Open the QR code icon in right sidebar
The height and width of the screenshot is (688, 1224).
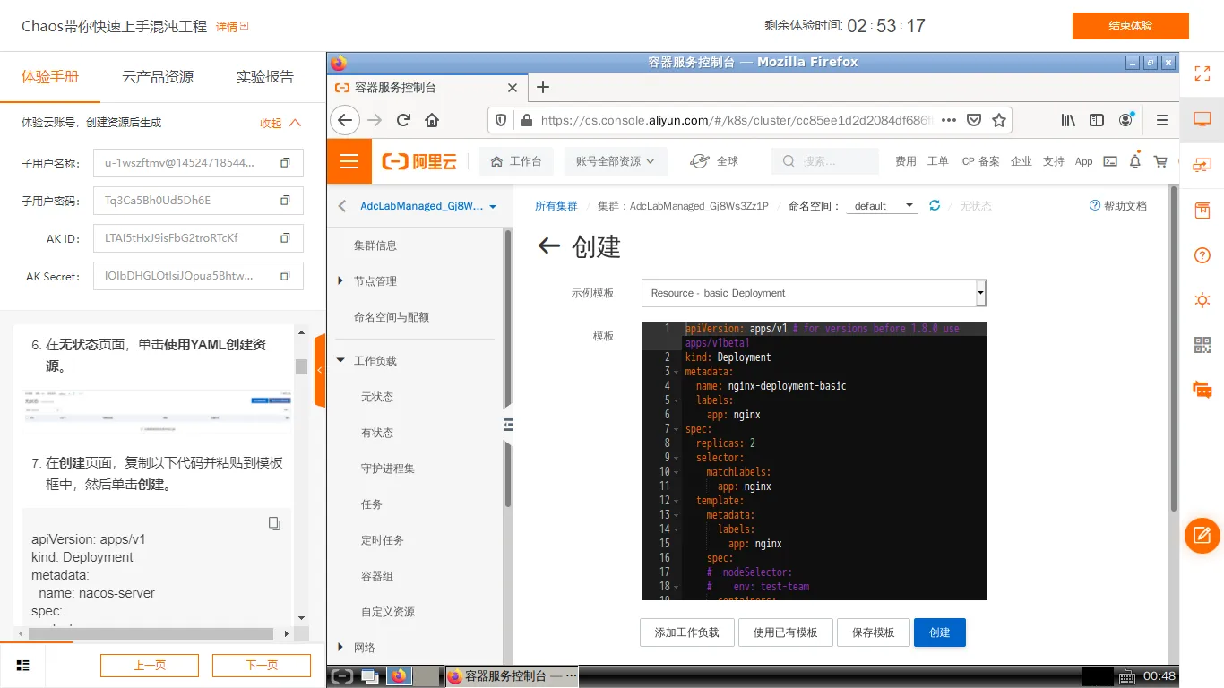click(x=1202, y=345)
